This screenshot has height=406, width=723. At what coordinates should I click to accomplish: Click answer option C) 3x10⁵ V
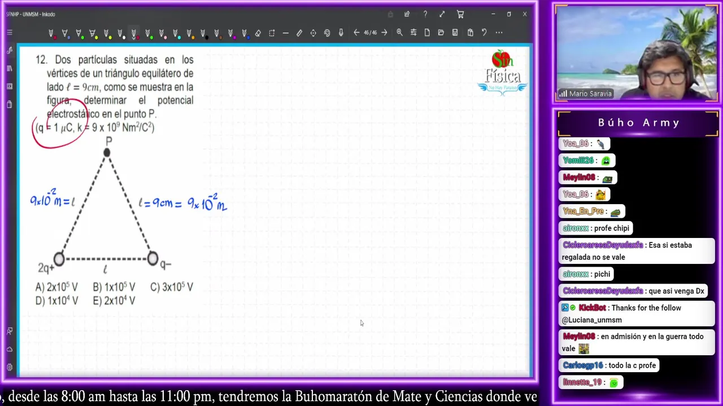172,287
